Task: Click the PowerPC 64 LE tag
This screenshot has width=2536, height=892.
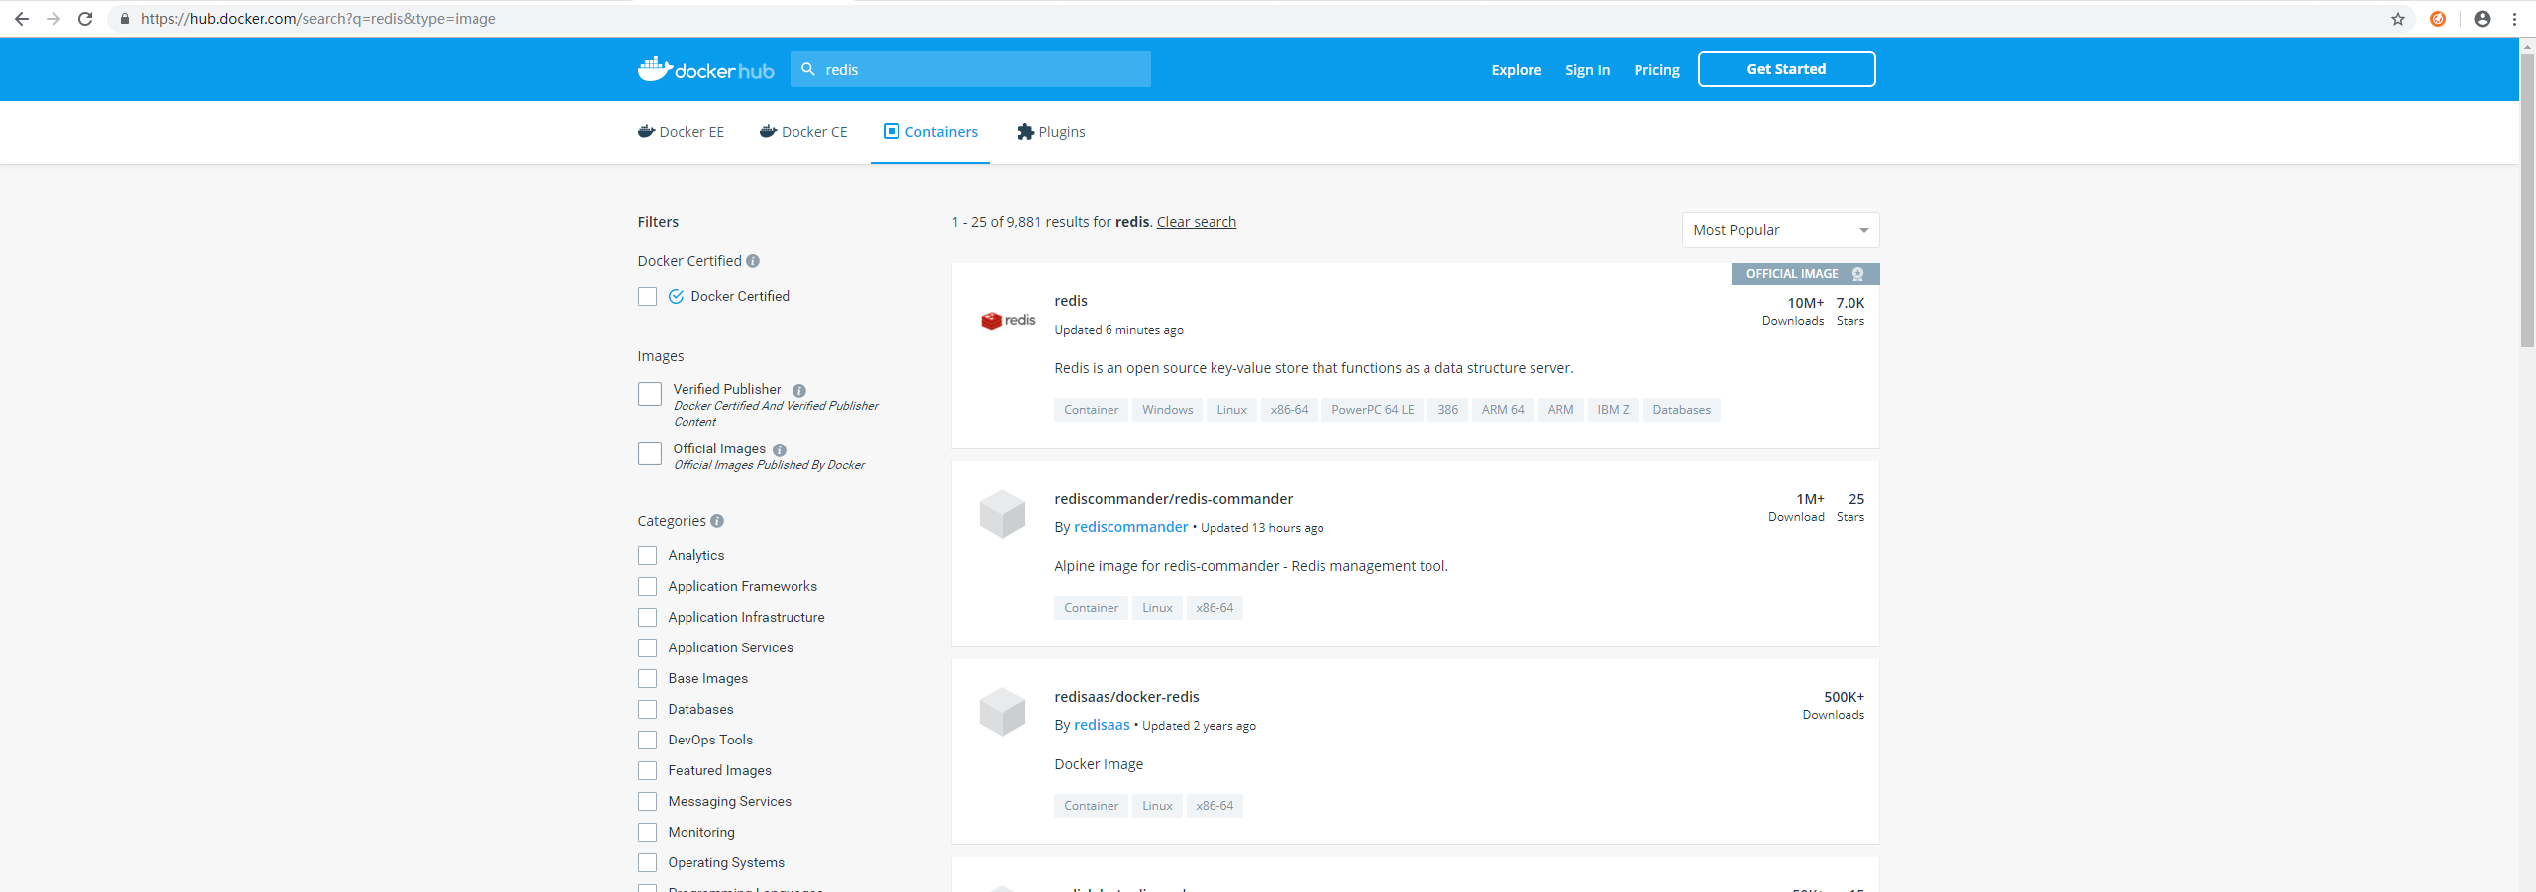Action: [x=1373, y=410]
